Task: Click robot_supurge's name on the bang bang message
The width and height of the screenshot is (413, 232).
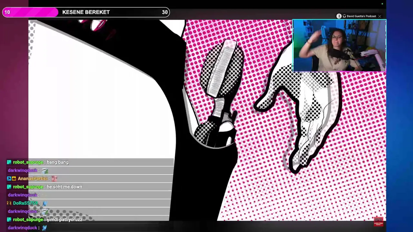Action: tap(28, 162)
